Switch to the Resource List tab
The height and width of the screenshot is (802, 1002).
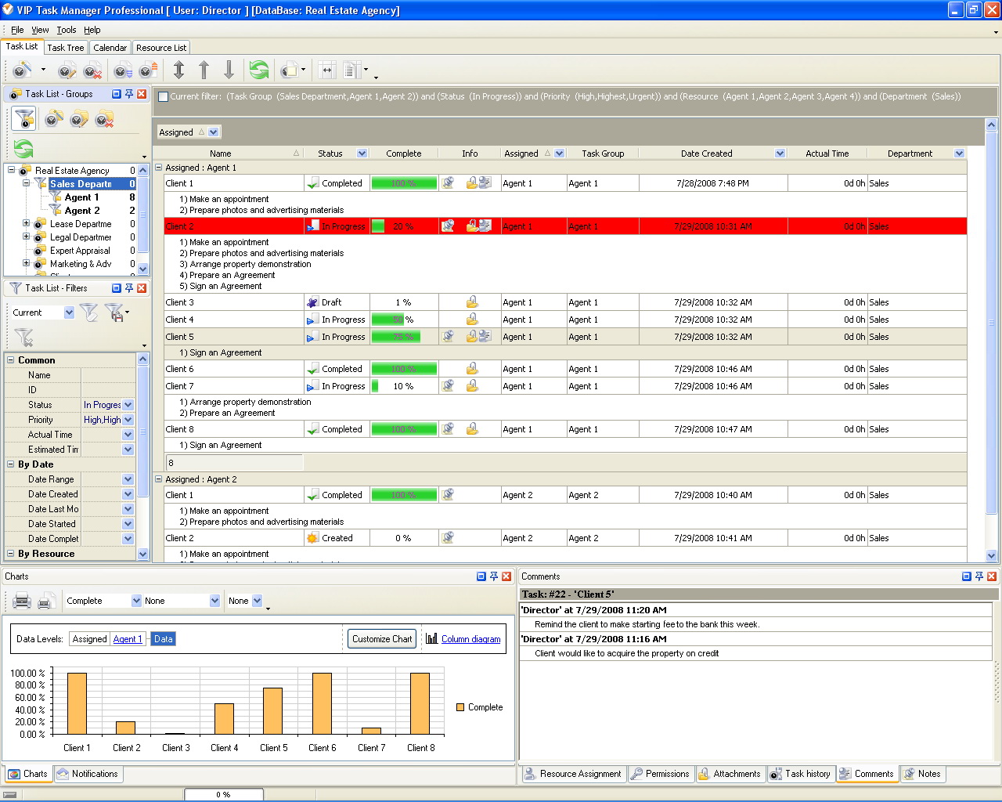coord(161,48)
